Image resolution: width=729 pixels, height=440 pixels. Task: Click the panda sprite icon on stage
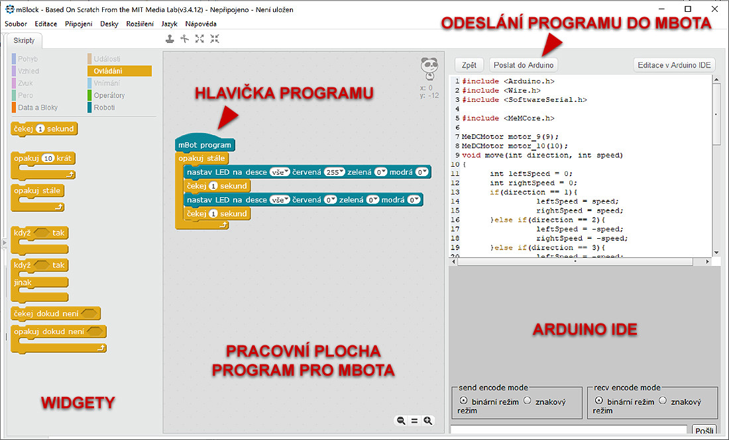pyautogui.click(x=429, y=68)
